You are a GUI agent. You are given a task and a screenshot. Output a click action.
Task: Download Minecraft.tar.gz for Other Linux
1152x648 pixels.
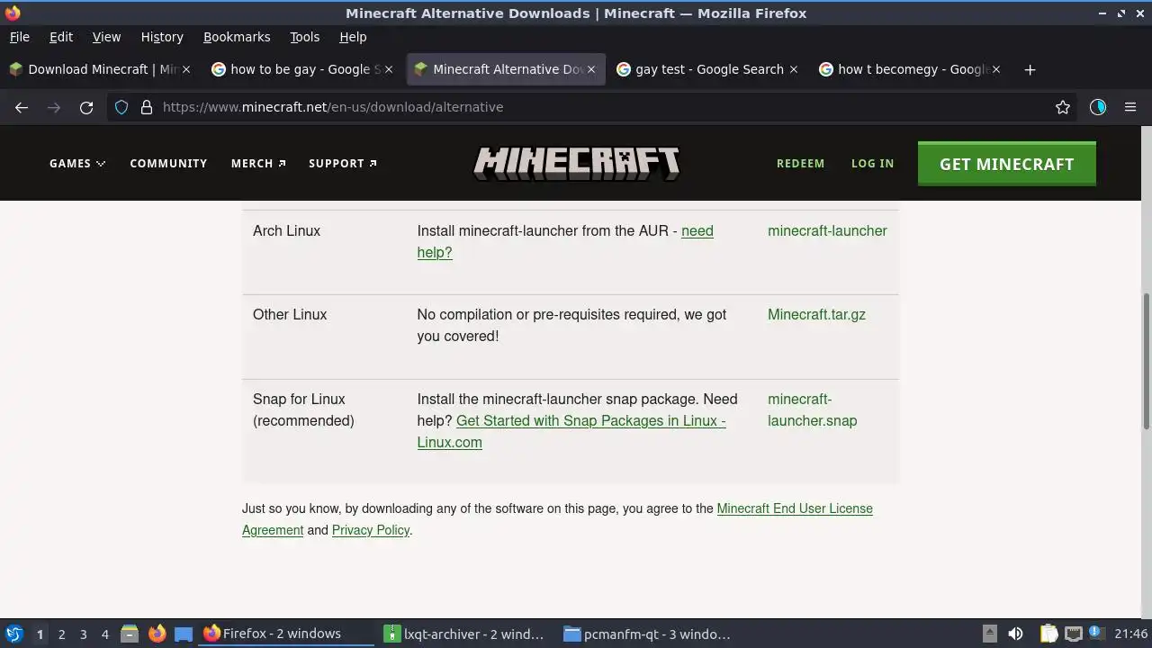pos(816,315)
